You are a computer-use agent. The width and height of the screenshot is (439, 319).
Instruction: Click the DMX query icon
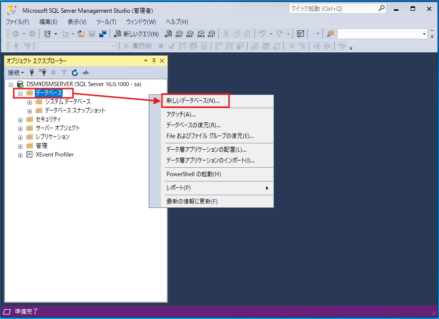click(x=190, y=34)
